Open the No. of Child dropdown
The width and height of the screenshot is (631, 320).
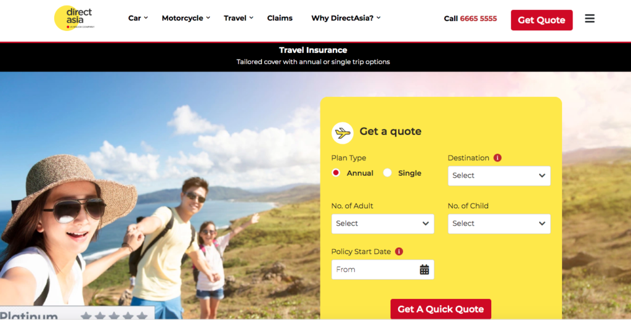tap(499, 224)
